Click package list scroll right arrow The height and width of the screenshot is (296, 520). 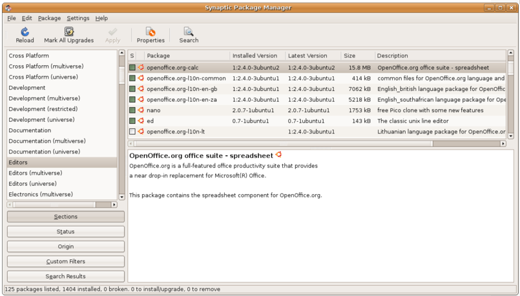pyautogui.click(x=503, y=144)
